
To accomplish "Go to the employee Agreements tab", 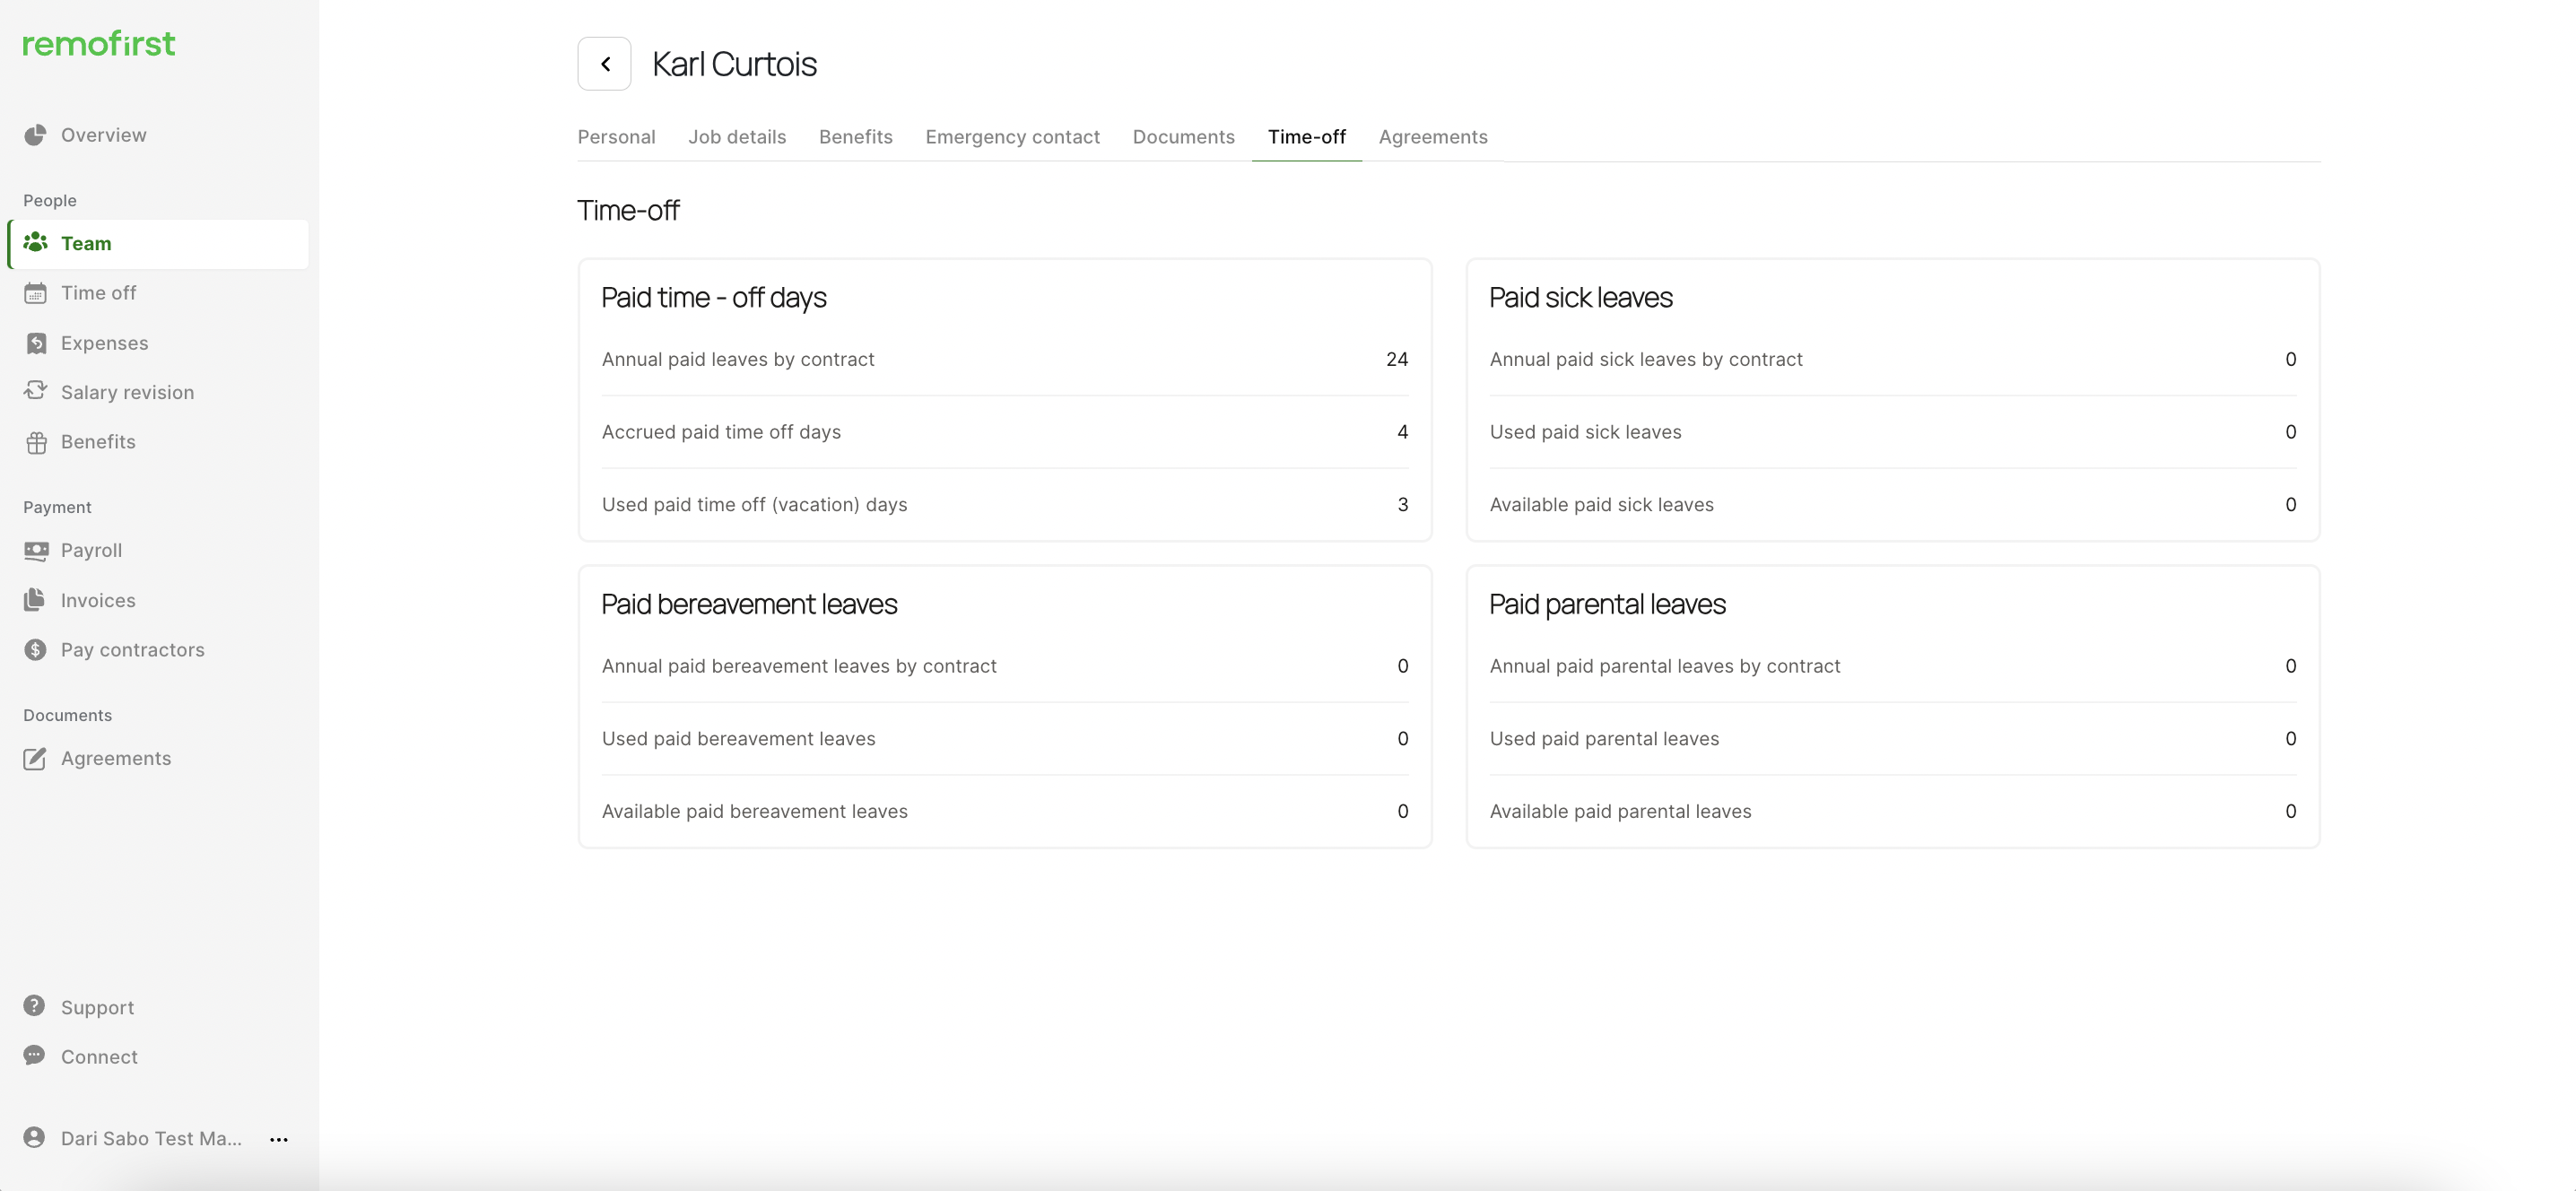I will point(1432,137).
